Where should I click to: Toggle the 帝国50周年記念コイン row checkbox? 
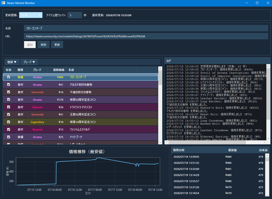tap(8, 99)
